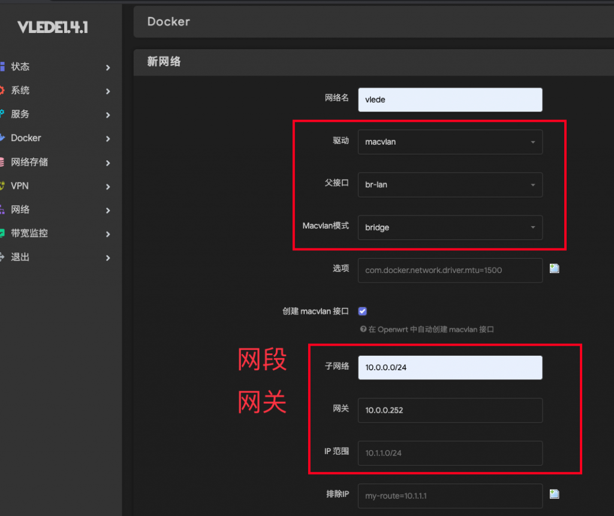
Task: Click the 子网络 label
Action: pos(337,366)
